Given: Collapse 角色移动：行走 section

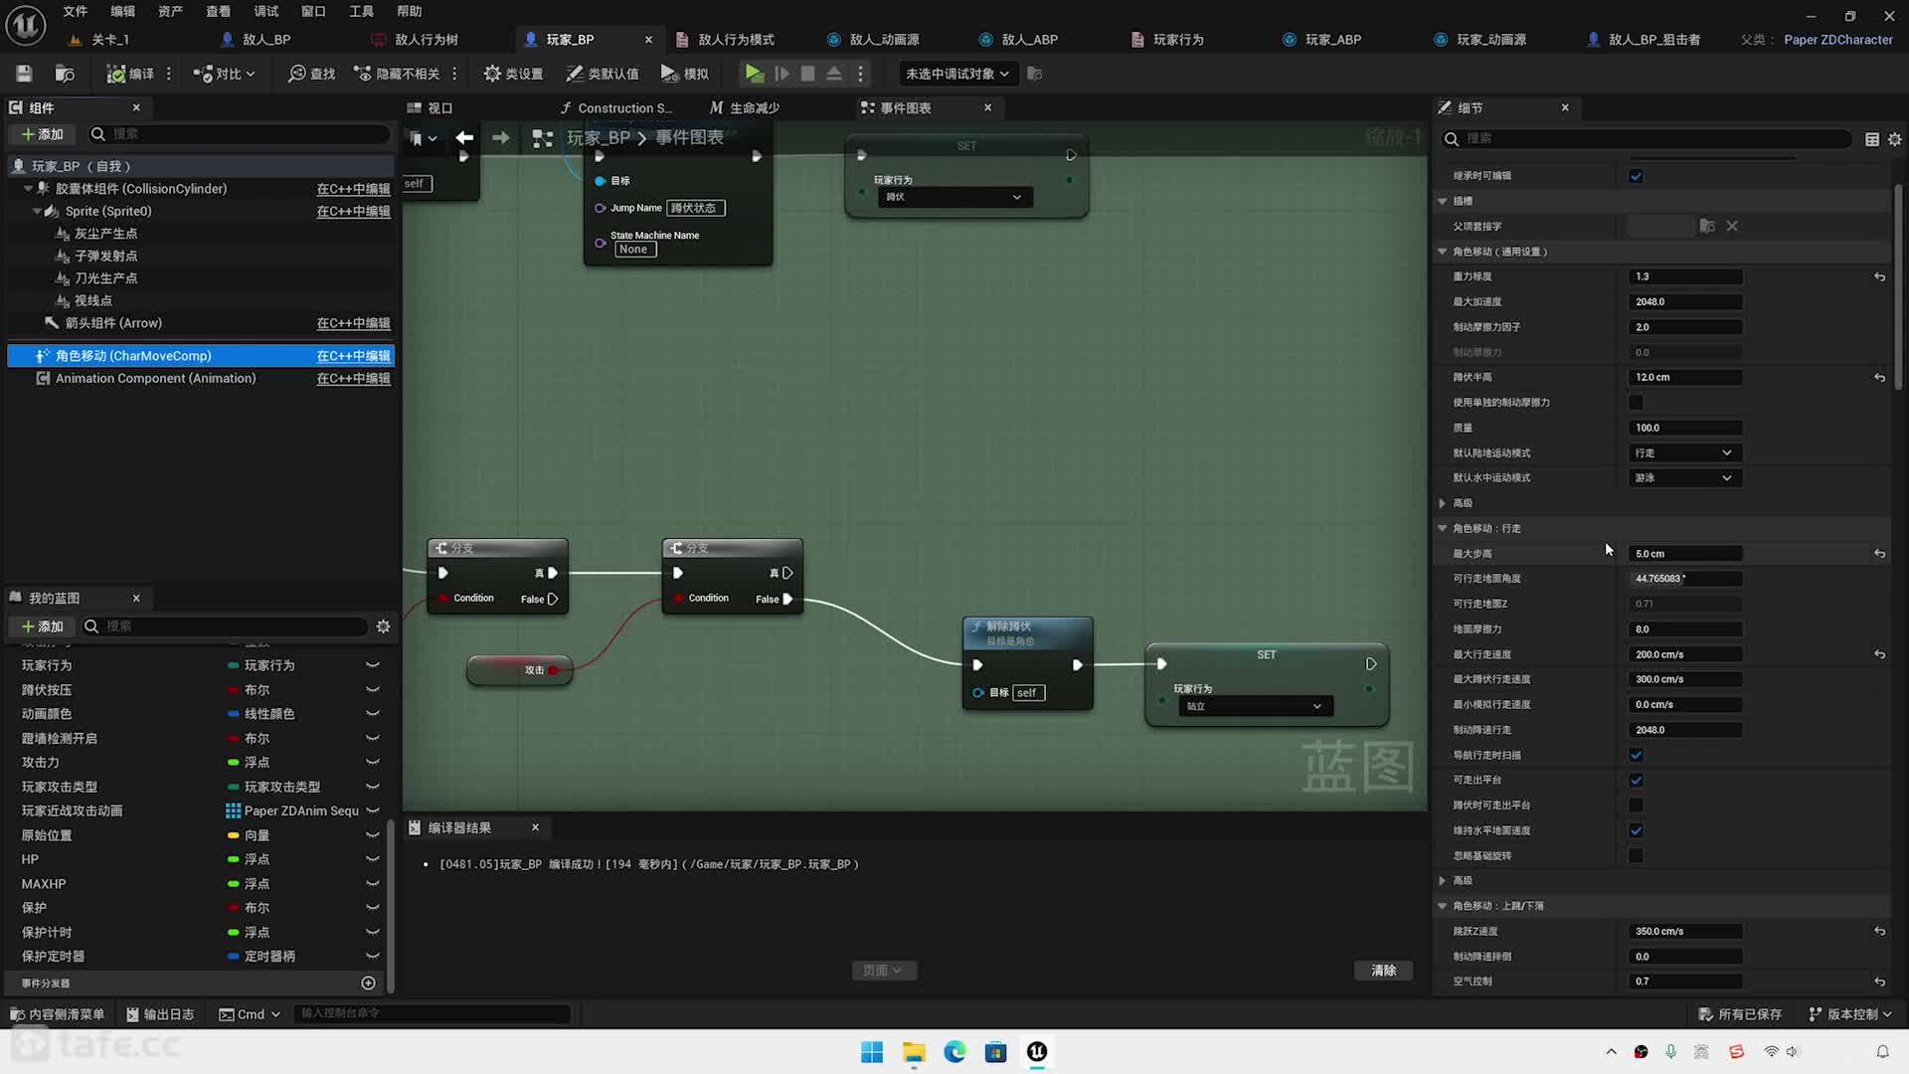Looking at the screenshot, I should point(1443,528).
